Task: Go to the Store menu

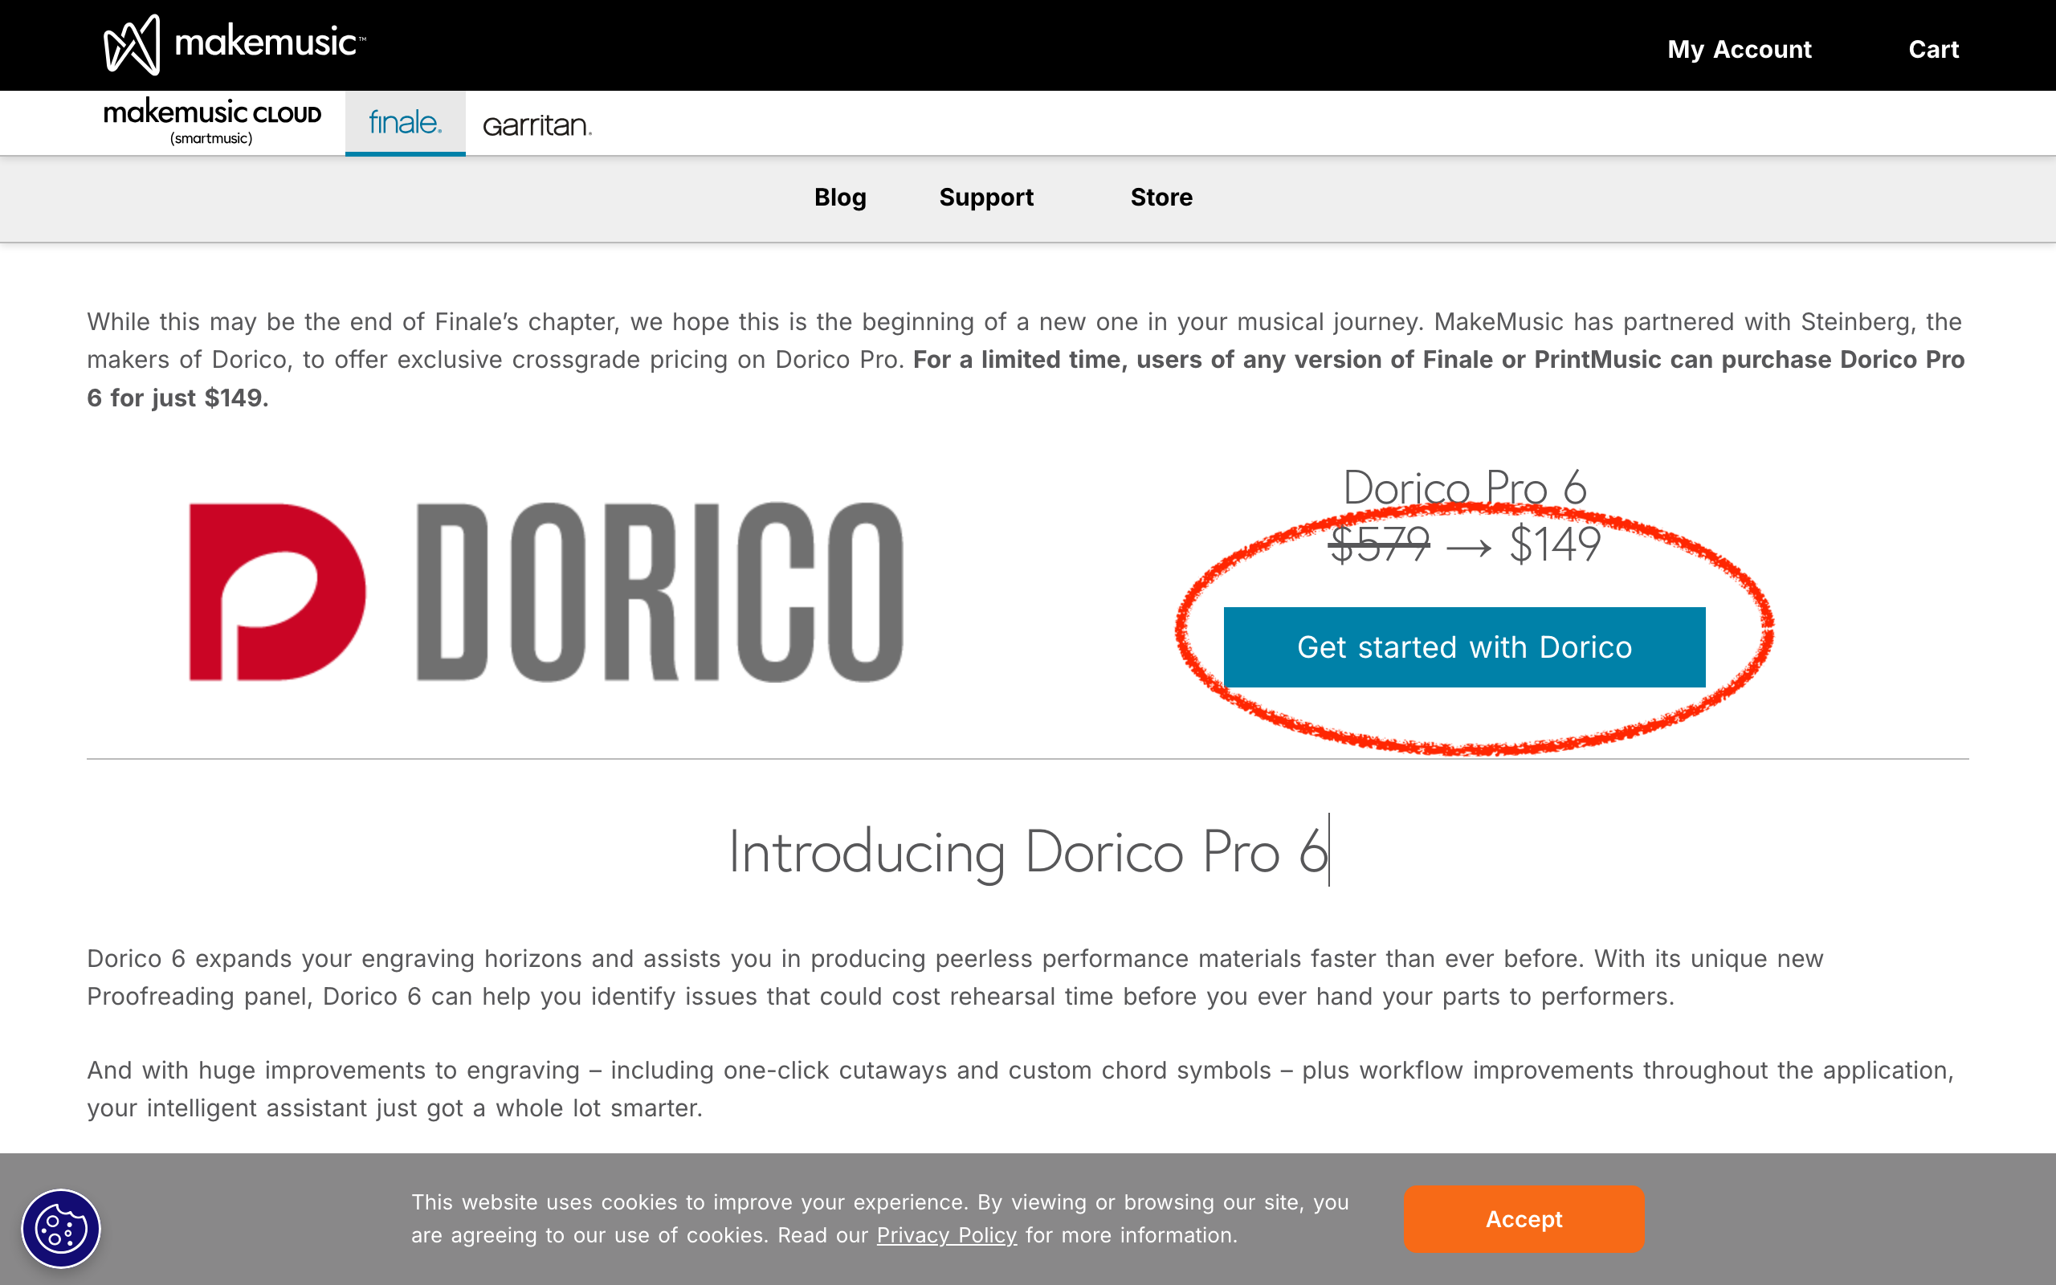Action: pos(1161,198)
